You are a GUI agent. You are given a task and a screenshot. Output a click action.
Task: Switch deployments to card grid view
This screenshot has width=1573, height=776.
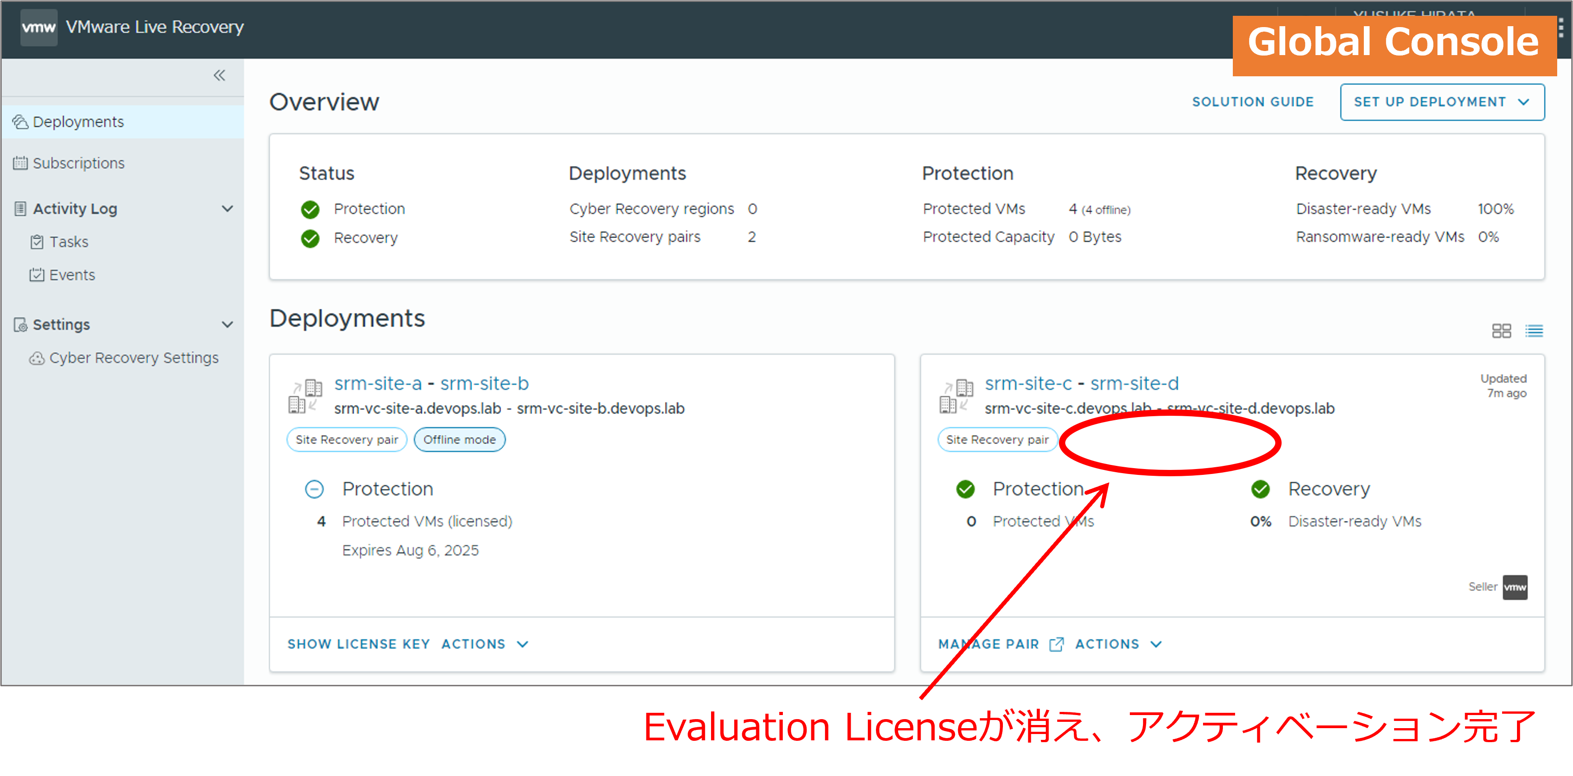[x=1501, y=330]
